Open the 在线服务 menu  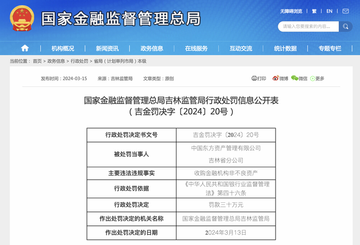pos(196,48)
